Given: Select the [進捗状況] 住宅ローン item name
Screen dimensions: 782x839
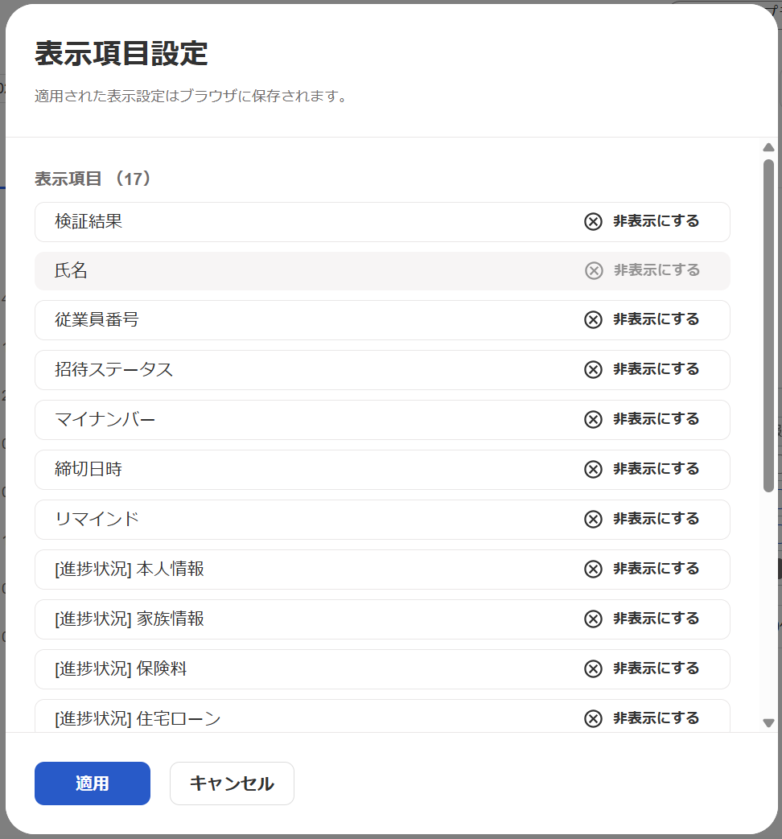Looking at the screenshot, I should coord(138,718).
